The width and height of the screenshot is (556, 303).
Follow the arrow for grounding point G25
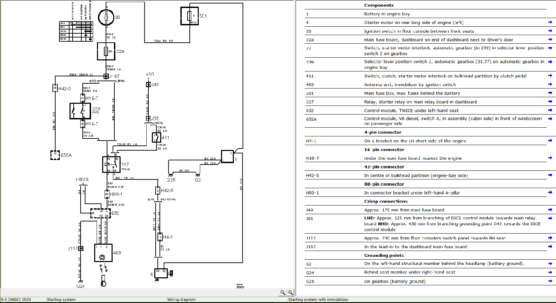(550, 281)
